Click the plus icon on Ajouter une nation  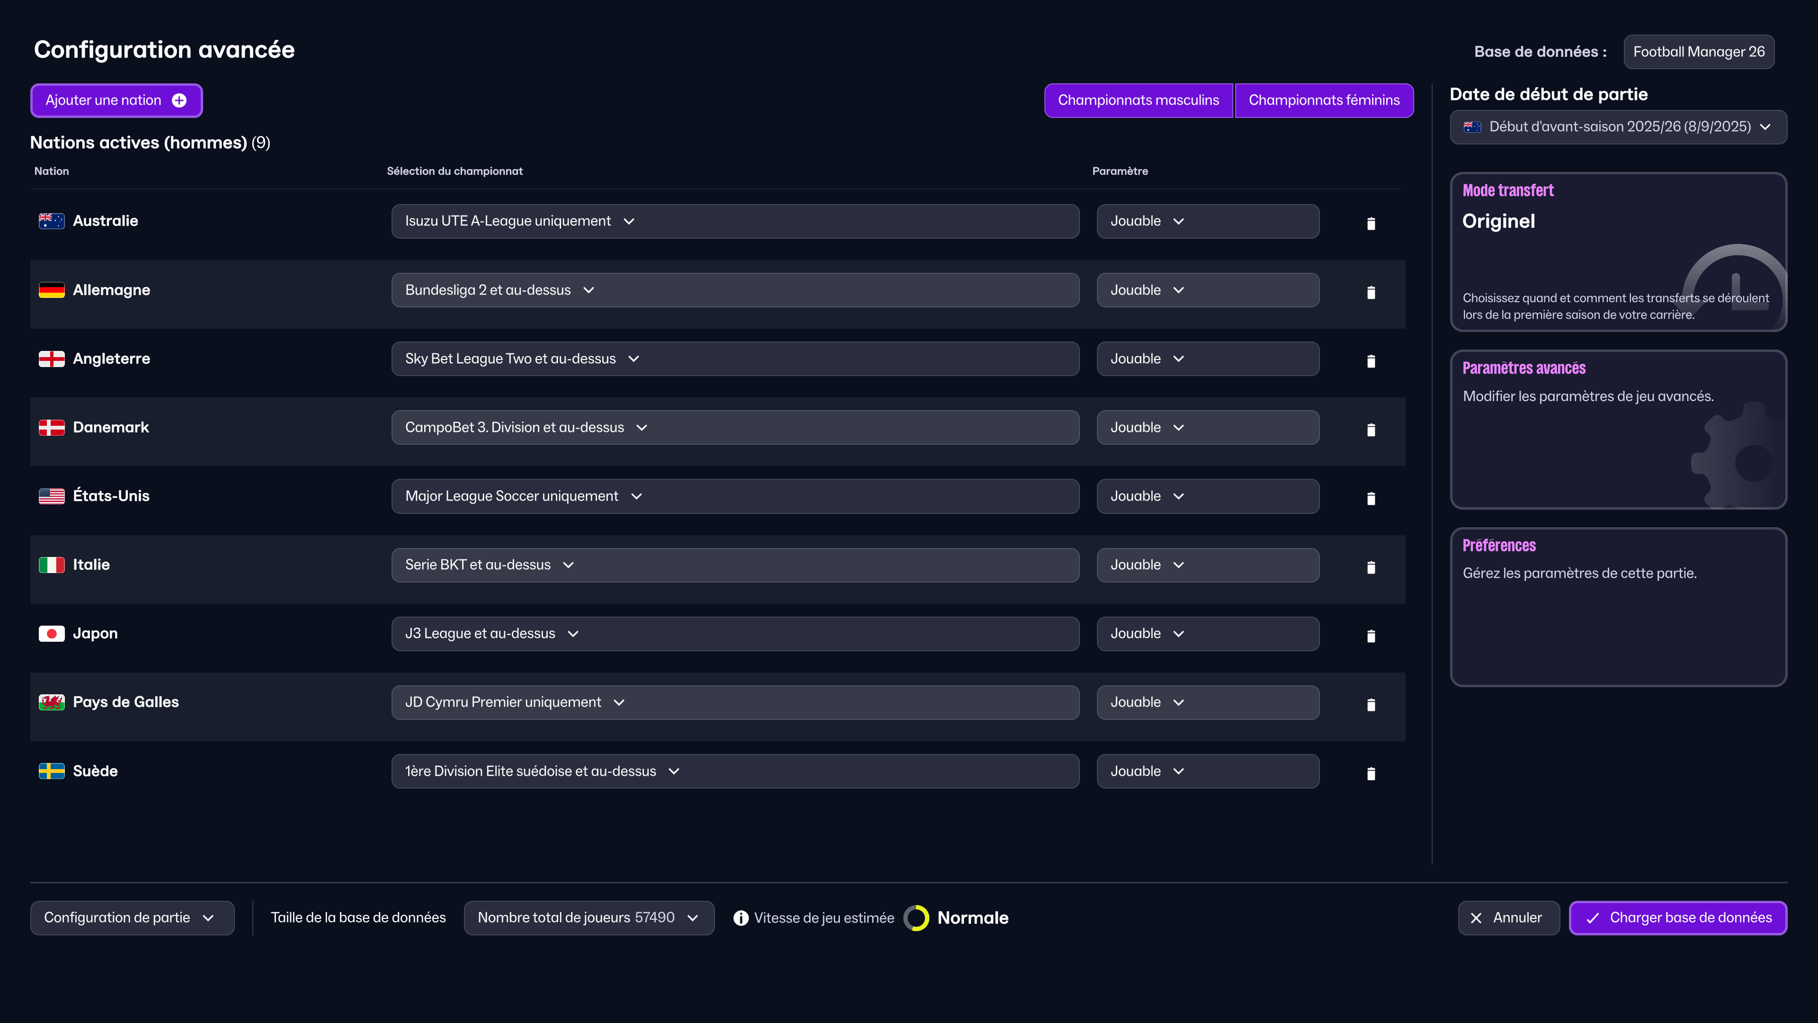178,100
